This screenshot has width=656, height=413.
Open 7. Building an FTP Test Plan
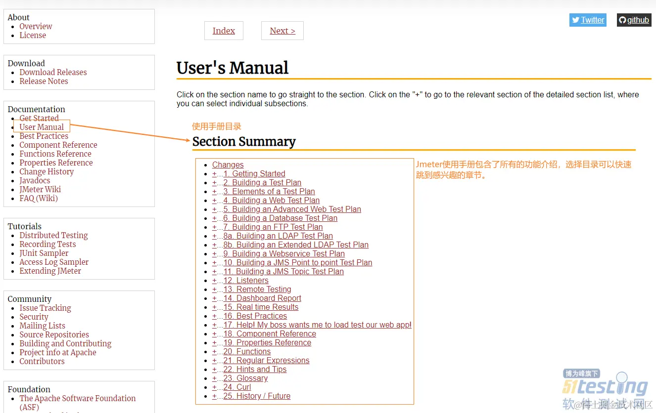(273, 227)
